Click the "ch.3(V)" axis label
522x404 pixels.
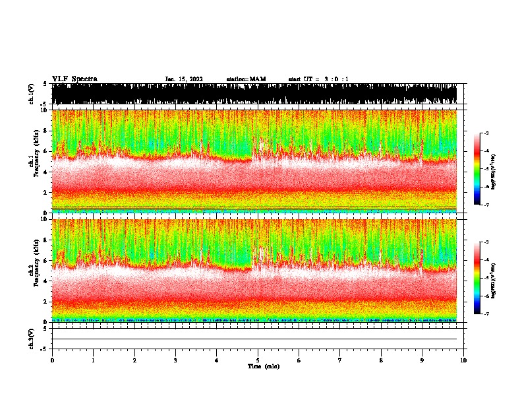coord(32,339)
